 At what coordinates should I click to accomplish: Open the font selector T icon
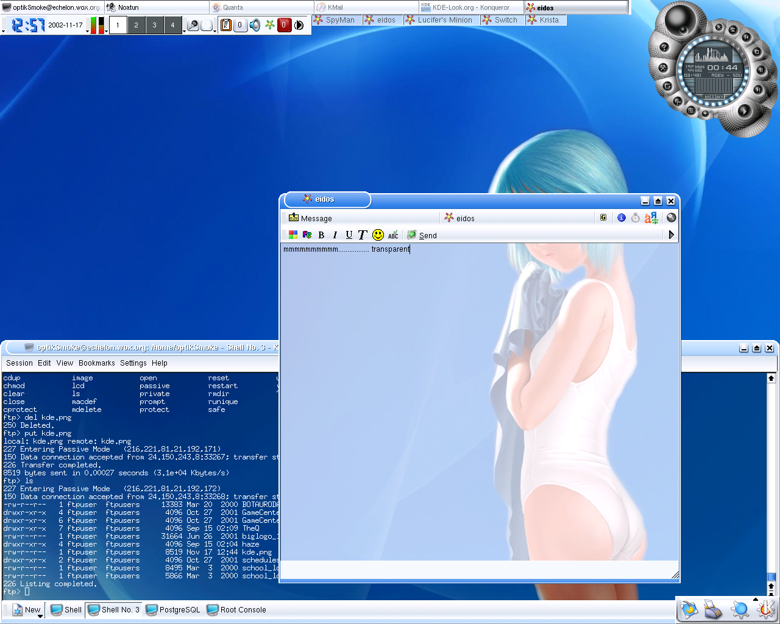point(363,235)
